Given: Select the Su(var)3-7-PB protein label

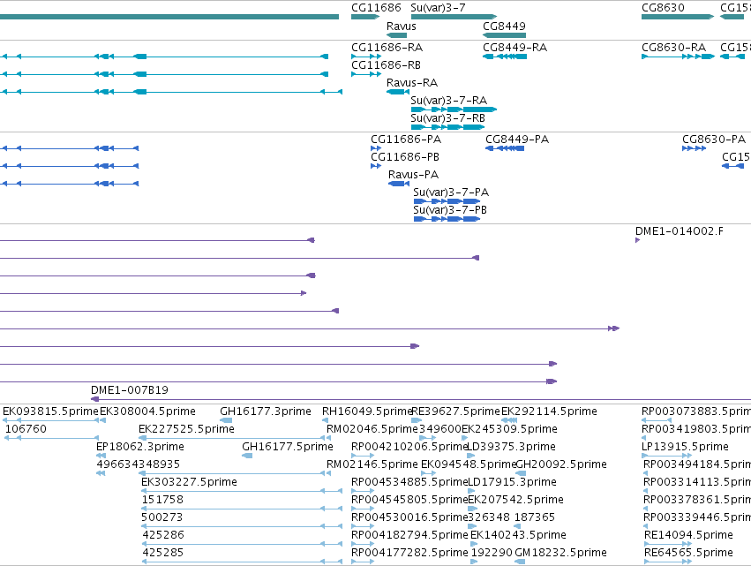Looking at the screenshot, I should click(x=450, y=210).
